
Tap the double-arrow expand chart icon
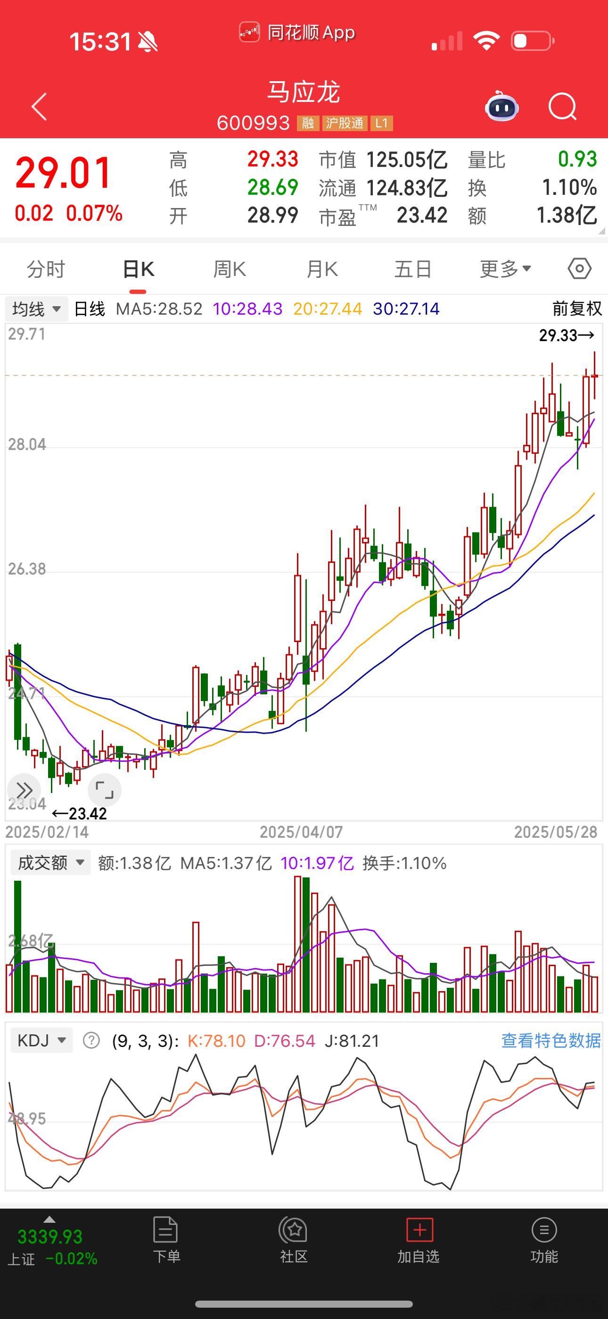(24, 790)
